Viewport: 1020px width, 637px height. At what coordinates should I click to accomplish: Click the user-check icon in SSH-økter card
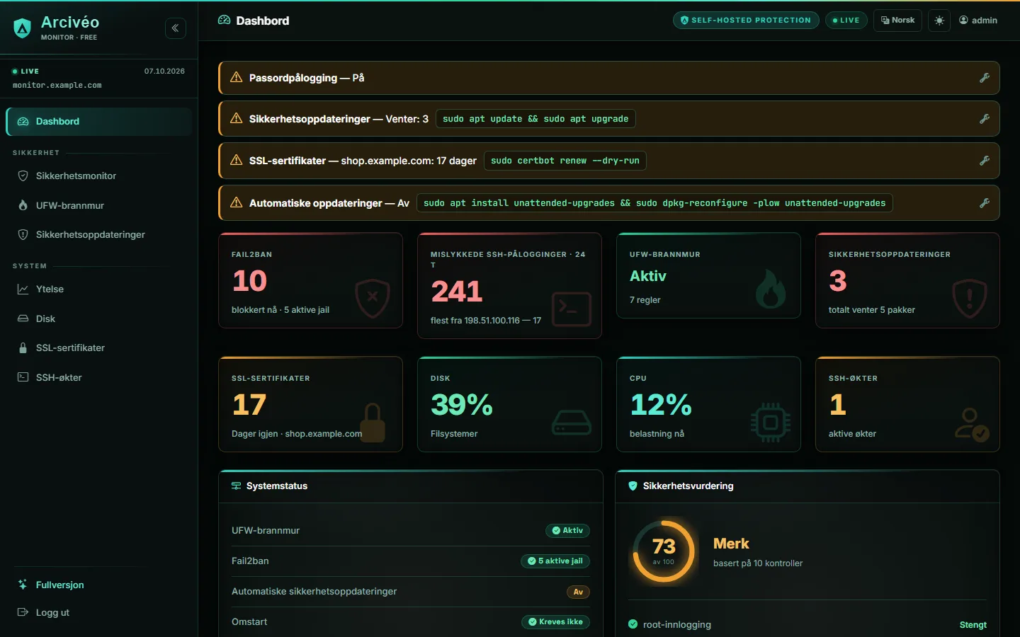(971, 424)
